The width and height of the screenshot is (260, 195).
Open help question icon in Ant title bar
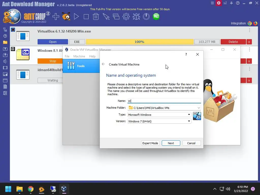pos(238,3)
